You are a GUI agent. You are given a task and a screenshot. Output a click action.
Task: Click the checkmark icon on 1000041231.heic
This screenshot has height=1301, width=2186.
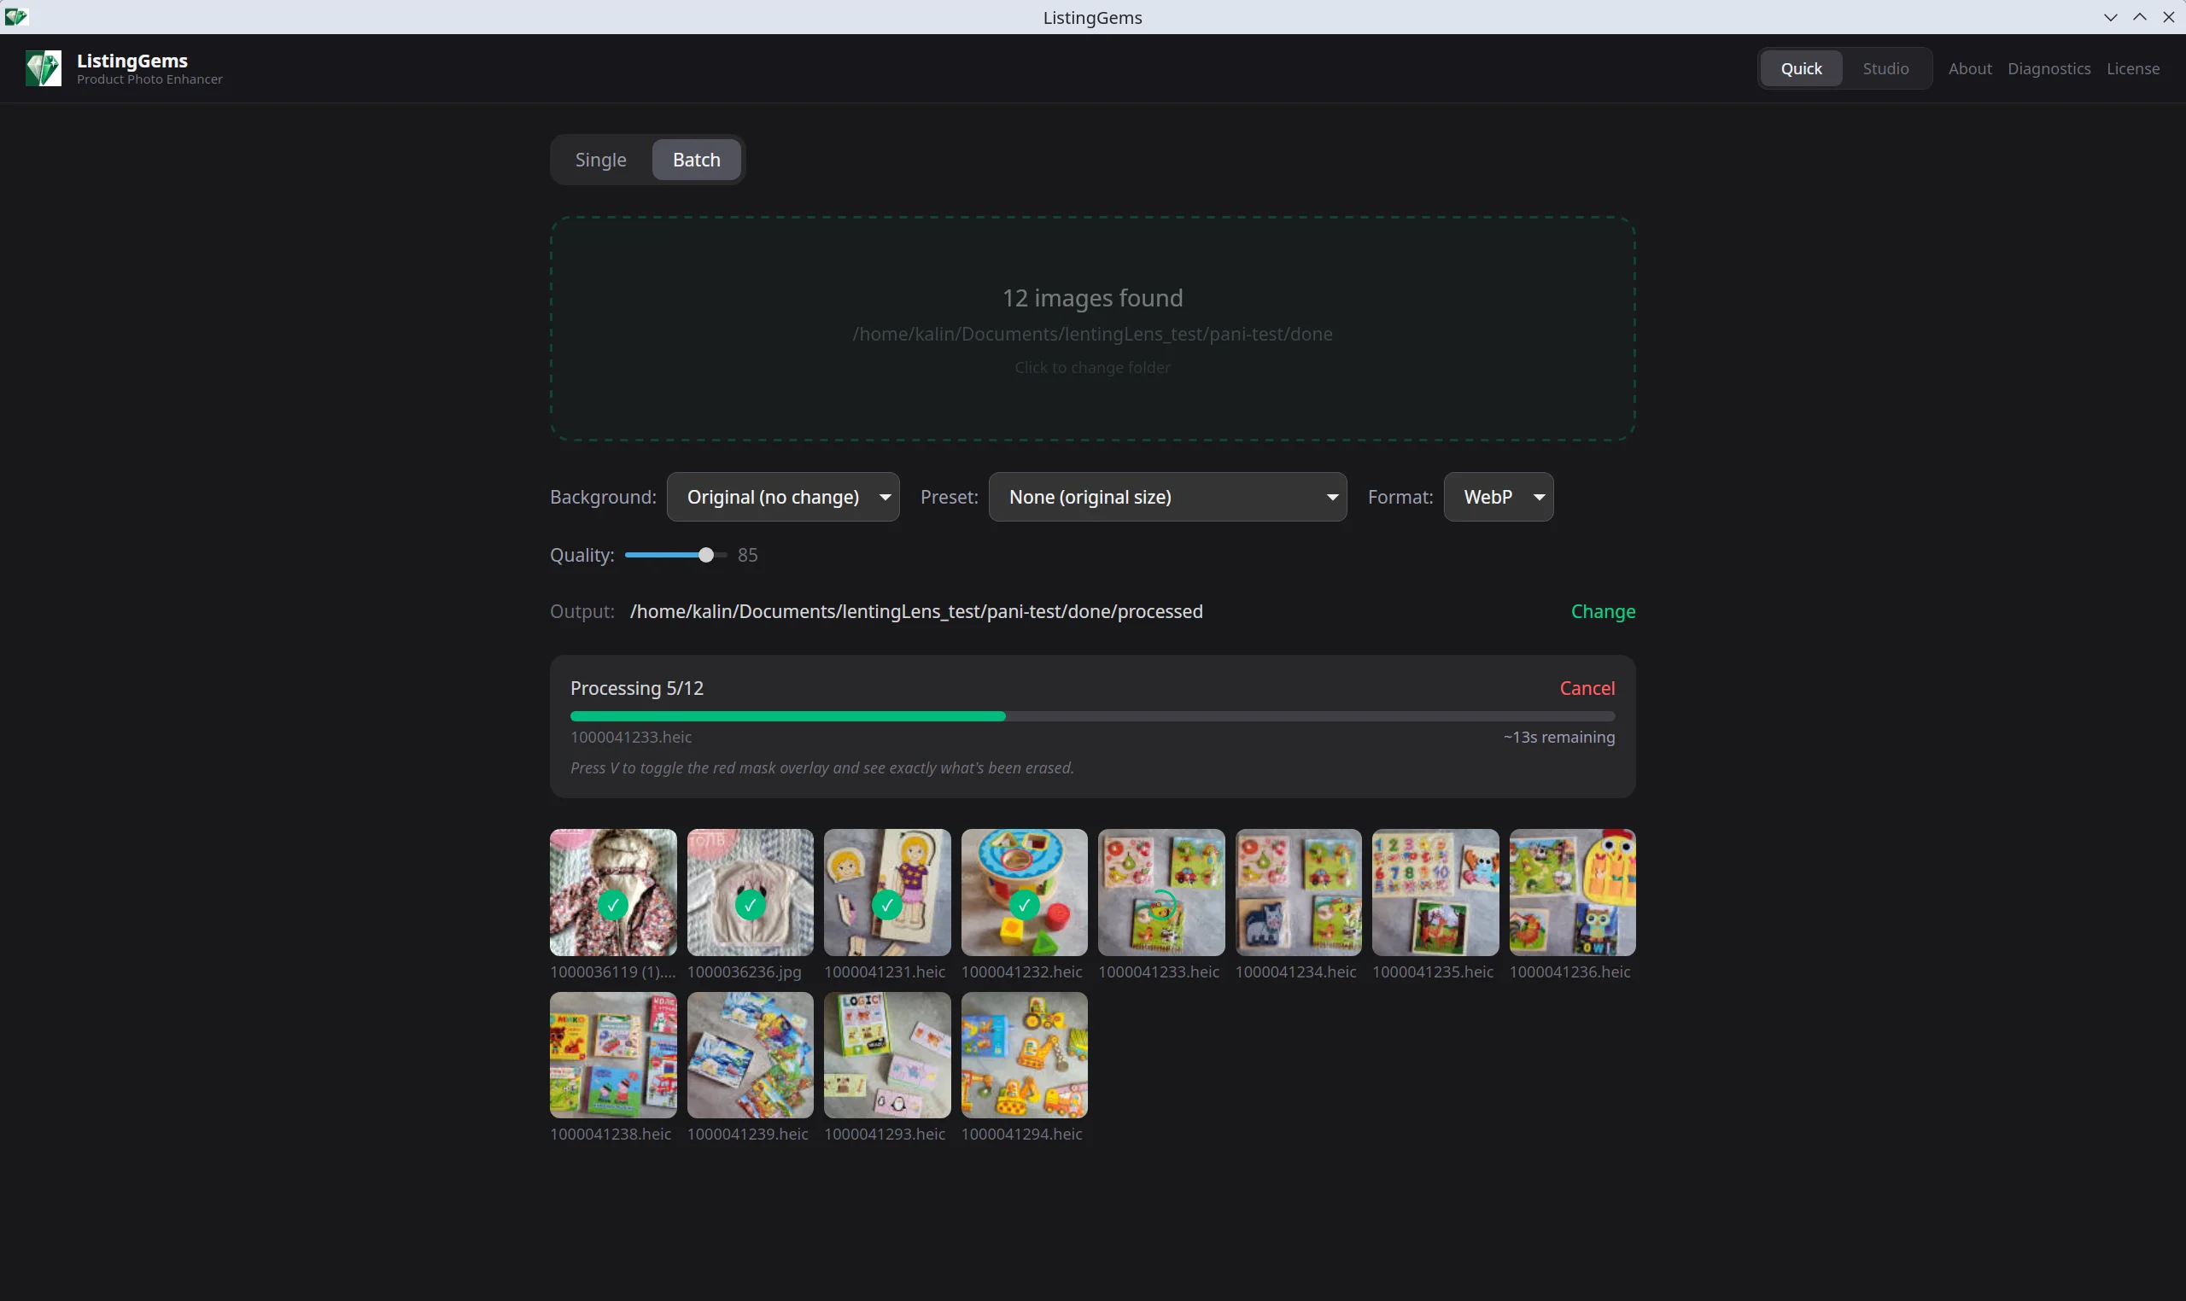pos(887,904)
